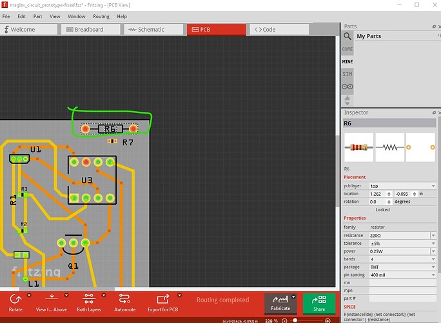441x323 pixels.
Task: Click the Fabricate button
Action: coord(280,303)
